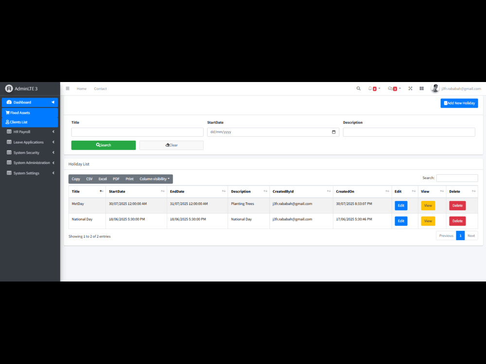Screen dimensions: 486x364
Task: Copy table with the Copy button
Action: coord(76,179)
